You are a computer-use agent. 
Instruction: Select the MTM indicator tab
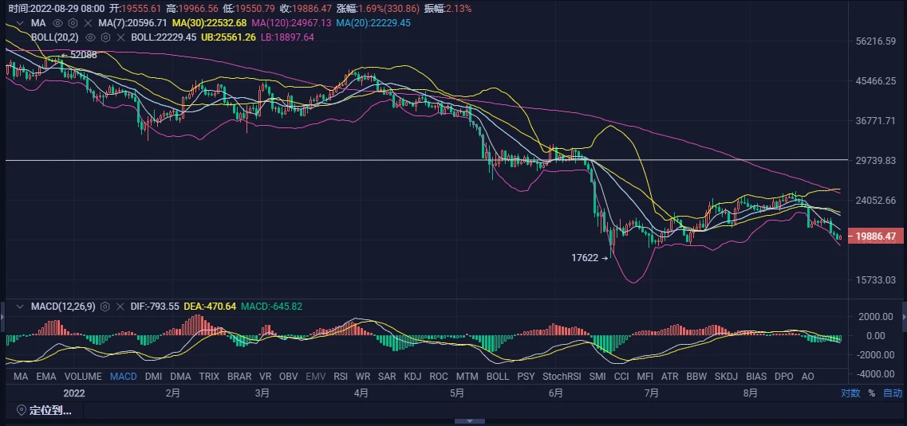click(x=467, y=377)
